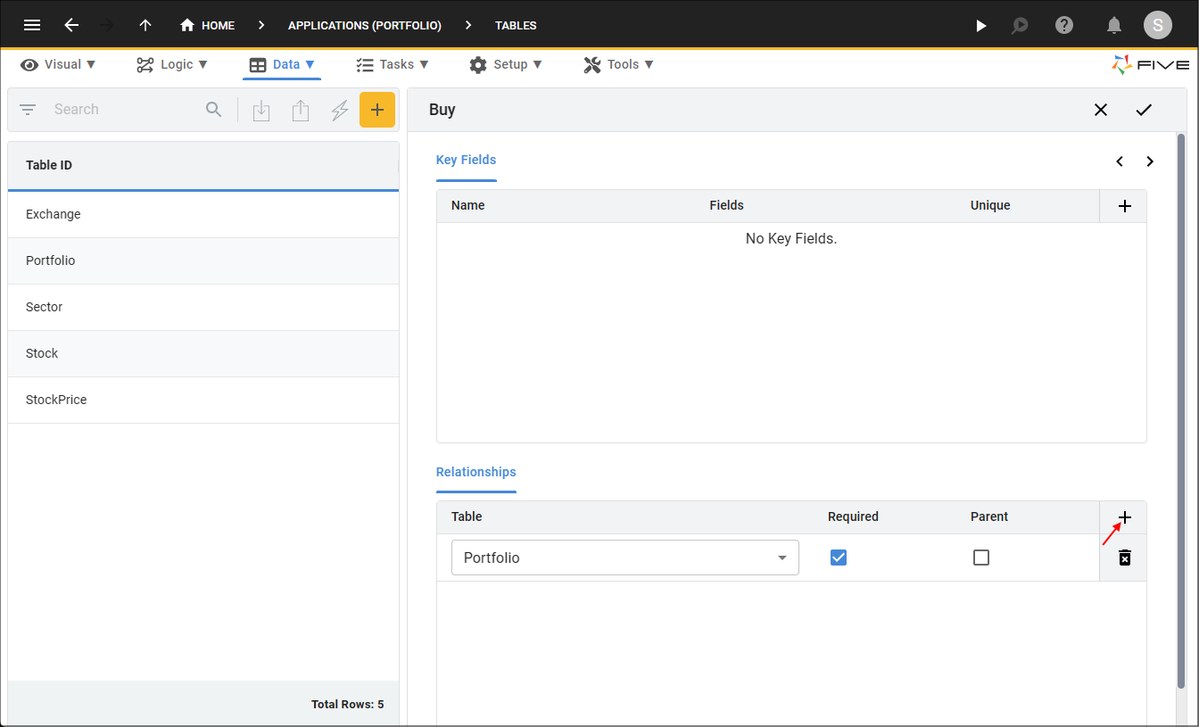The height and width of the screenshot is (727, 1199).
Task: Save the Buy form checkmark
Action: 1144,110
